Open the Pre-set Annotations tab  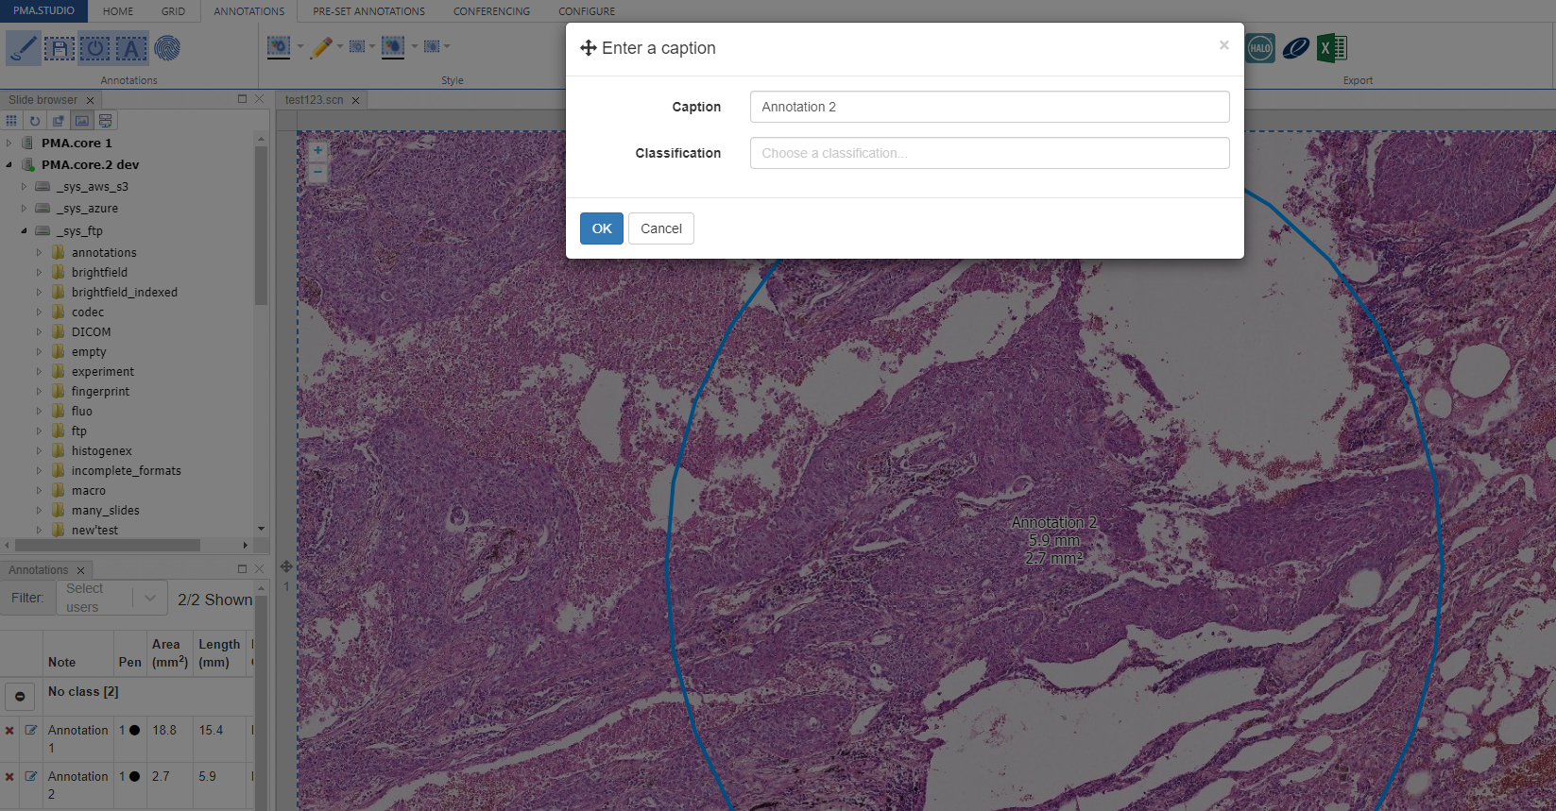click(x=368, y=11)
